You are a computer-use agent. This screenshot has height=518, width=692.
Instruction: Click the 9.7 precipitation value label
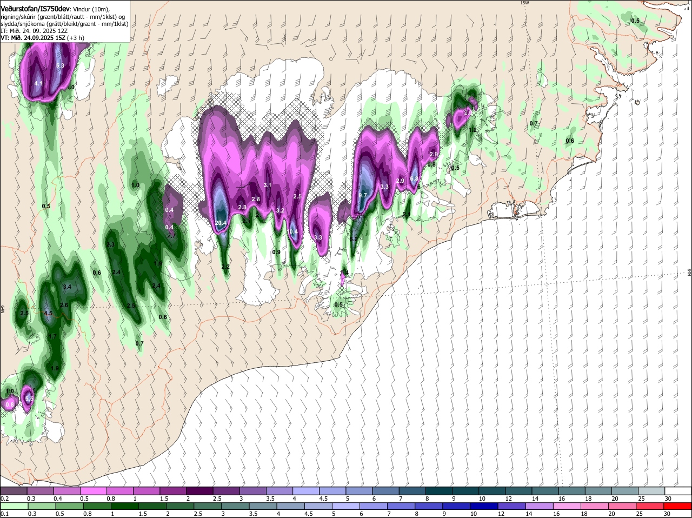[363, 195]
